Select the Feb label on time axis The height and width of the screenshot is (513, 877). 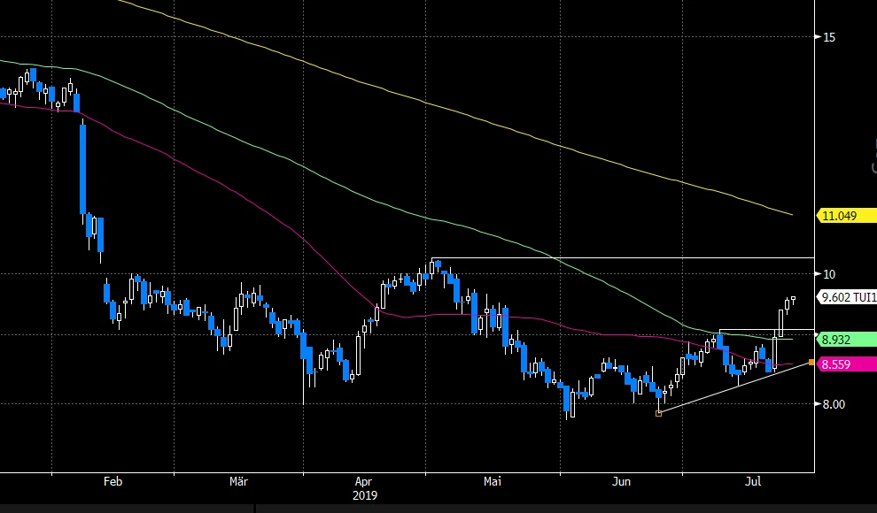[113, 482]
